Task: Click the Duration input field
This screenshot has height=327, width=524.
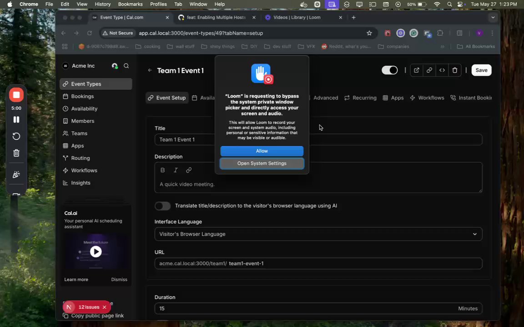Action: (318, 309)
